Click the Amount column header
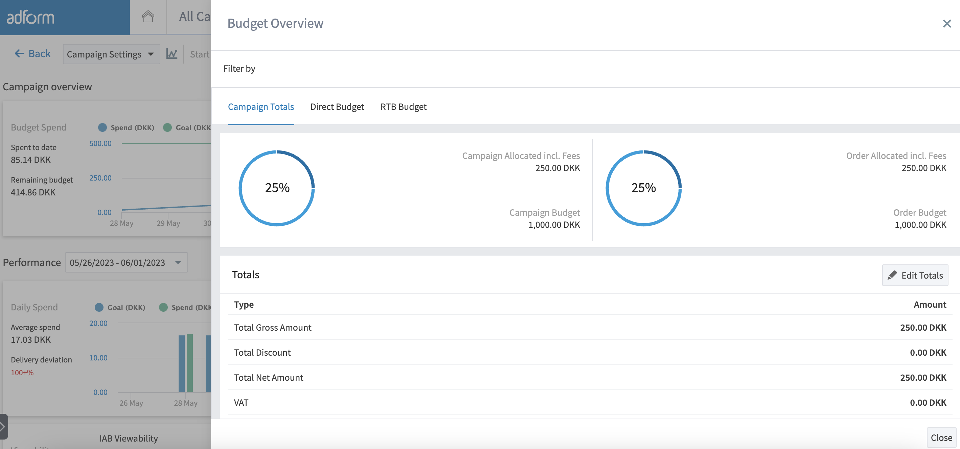 coord(930,304)
